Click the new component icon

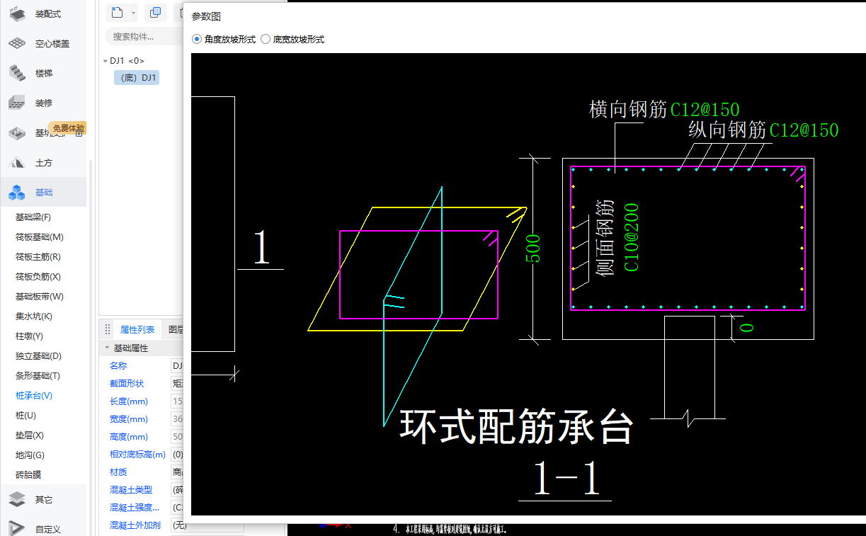click(x=117, y=12)
